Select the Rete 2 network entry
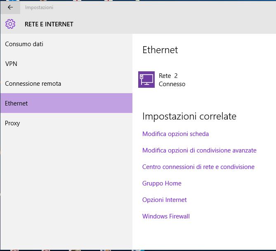 168,76
